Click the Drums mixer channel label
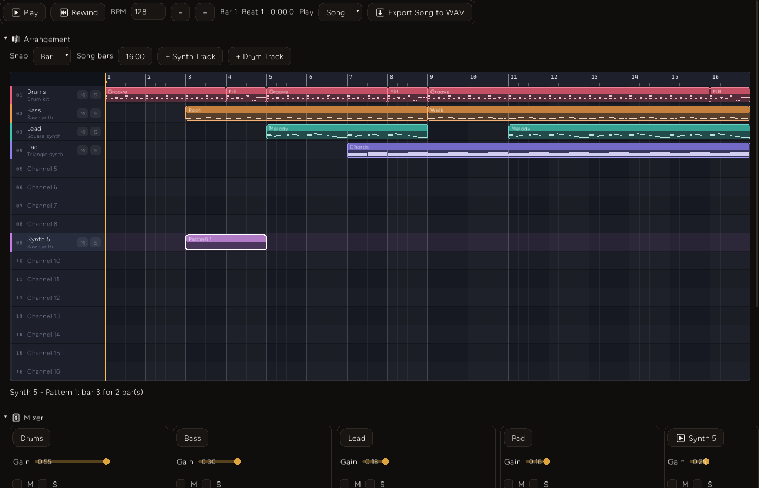 tap(31, 438)
